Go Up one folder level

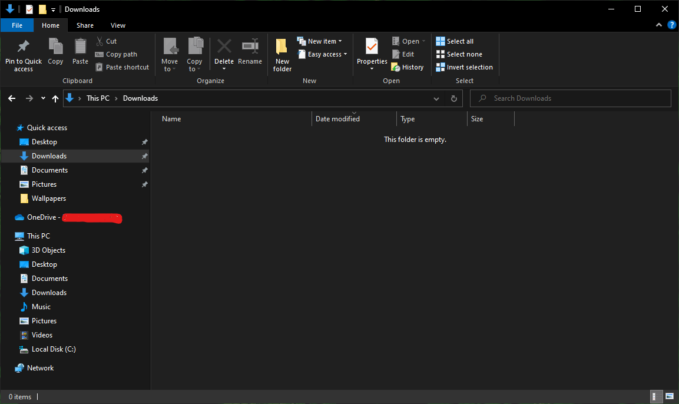(x=55, y=99)
